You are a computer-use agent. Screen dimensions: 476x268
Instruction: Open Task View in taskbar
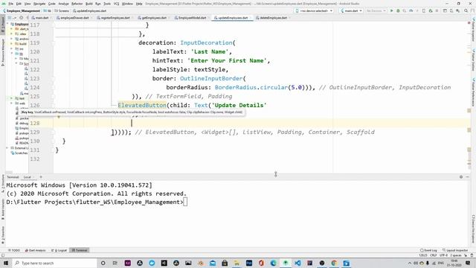(115, 263)
